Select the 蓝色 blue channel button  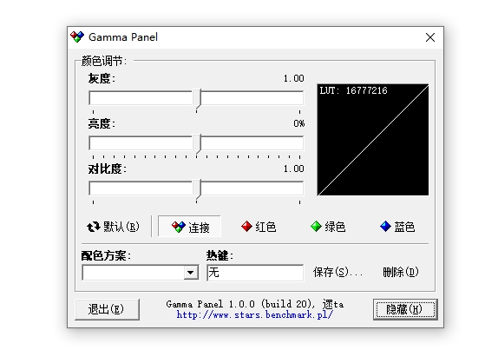397,227
